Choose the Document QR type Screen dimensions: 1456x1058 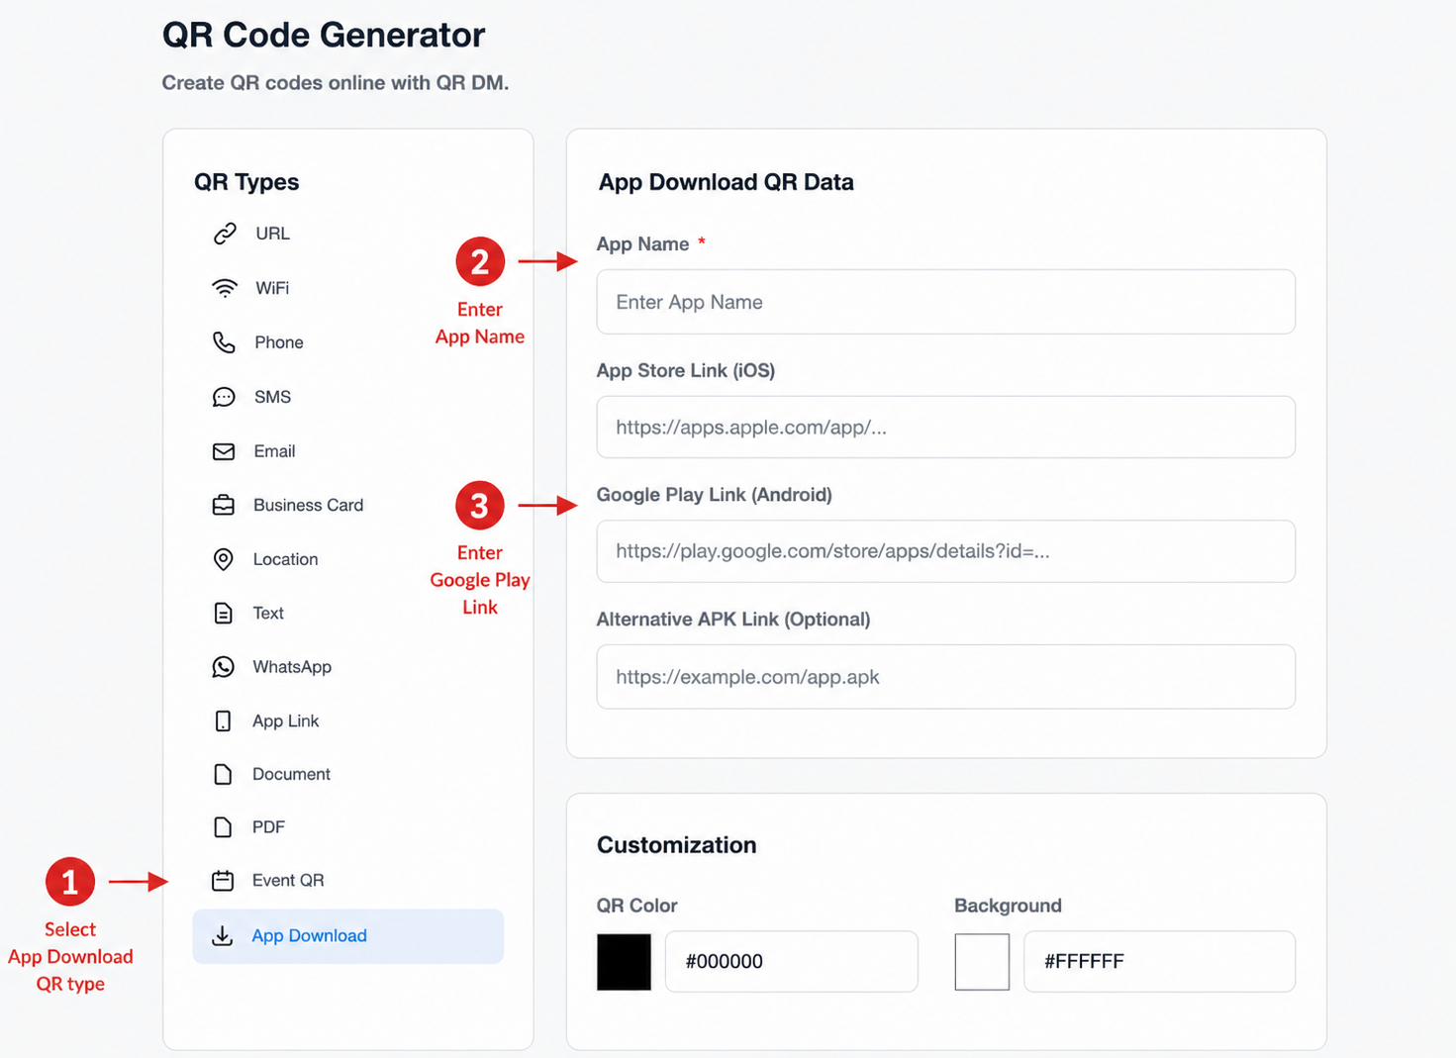tap(348, 774)
